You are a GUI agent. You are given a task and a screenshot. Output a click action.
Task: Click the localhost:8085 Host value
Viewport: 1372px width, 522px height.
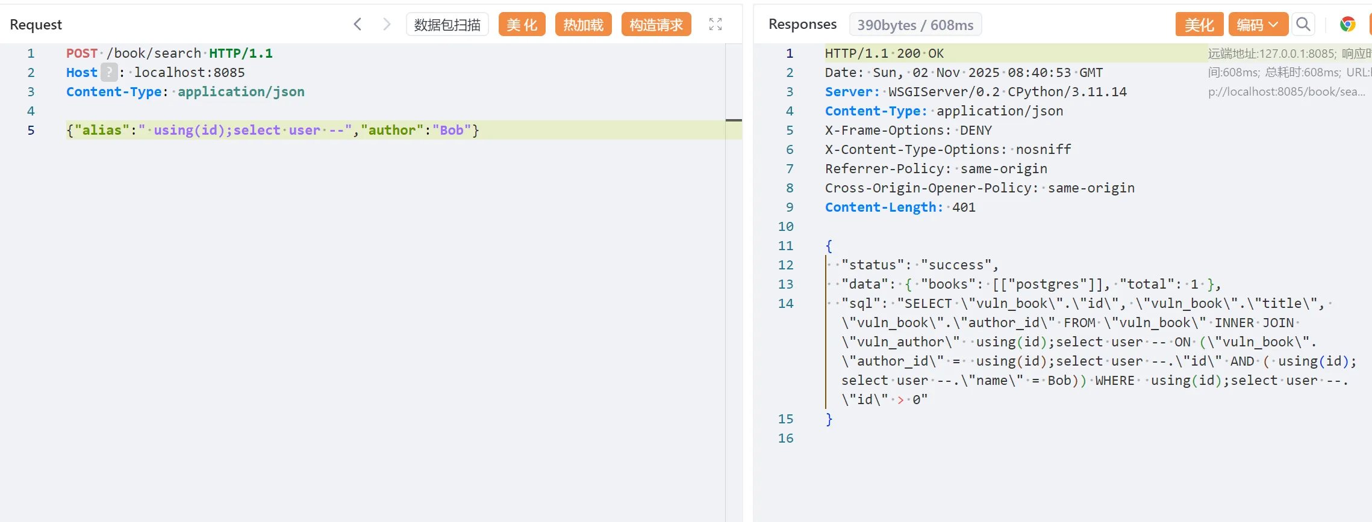(189, 72)
